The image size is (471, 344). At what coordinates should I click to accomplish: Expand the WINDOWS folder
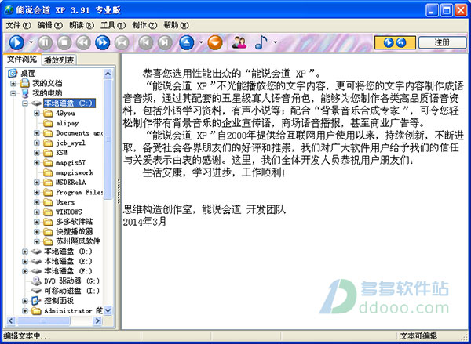37,212
